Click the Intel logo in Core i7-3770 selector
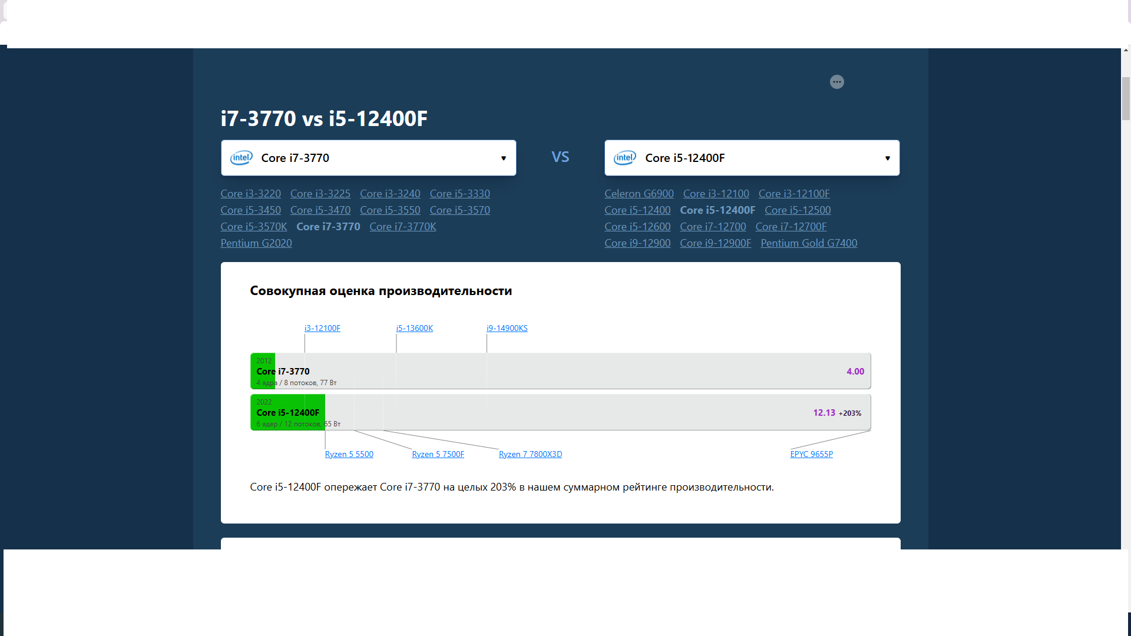 coord(242,158)
